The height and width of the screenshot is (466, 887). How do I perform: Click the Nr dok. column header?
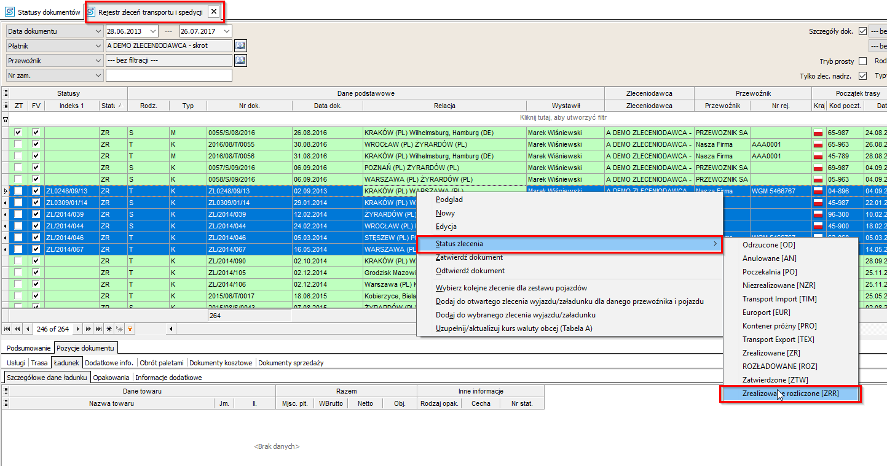(x=250, y=106)
